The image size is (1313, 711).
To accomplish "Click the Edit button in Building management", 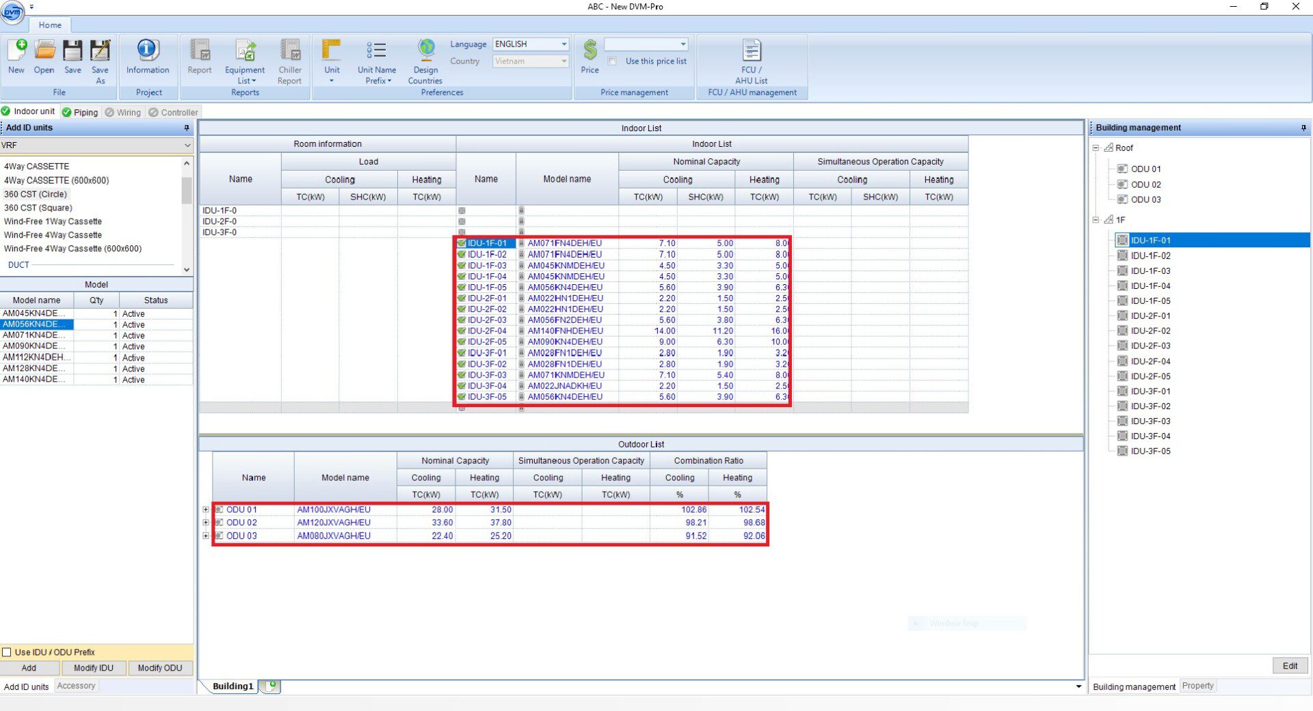I will point(1290,666).
